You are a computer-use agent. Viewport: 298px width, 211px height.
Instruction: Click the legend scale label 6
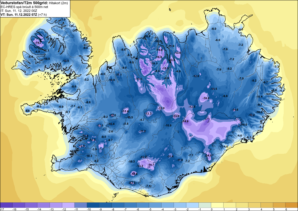(286, 209)
